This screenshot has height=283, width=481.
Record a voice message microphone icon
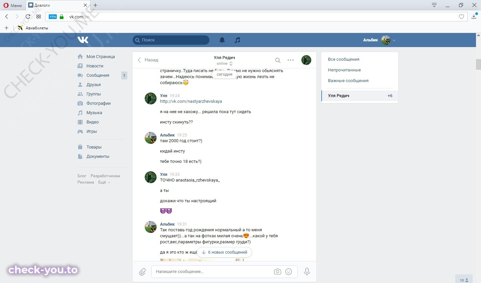click(307, 272)
